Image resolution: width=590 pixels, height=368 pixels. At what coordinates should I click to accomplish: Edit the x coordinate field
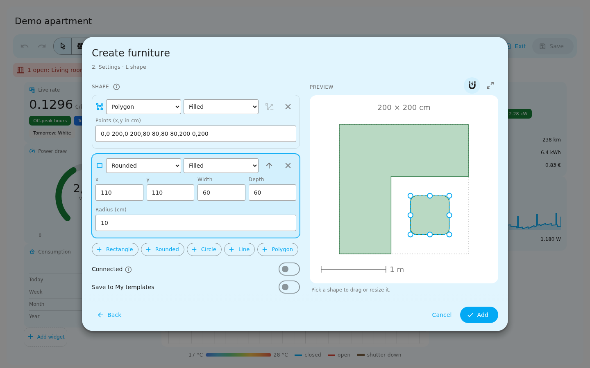pos(119,193)
